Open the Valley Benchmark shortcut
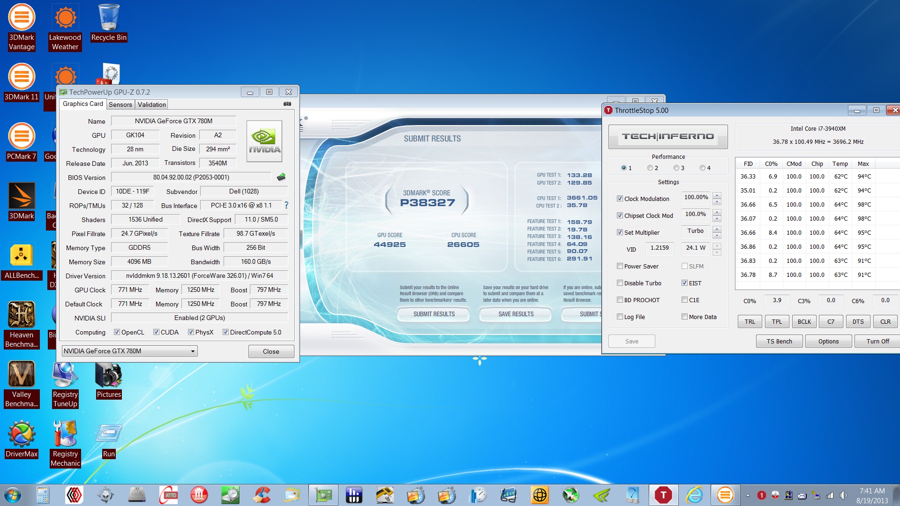 click(x=22, y=384)
